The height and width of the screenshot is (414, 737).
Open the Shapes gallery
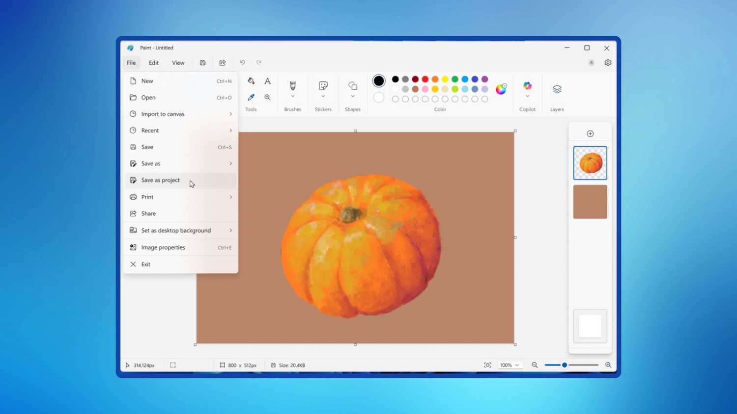coord(353,86)
